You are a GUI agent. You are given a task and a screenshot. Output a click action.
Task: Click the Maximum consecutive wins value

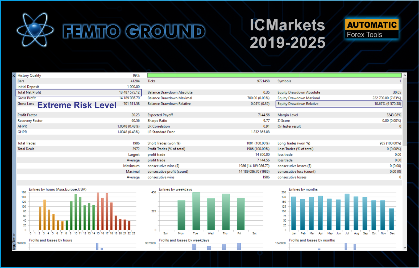point(254,166)
